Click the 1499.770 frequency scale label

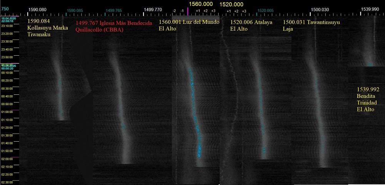(152, 10)
